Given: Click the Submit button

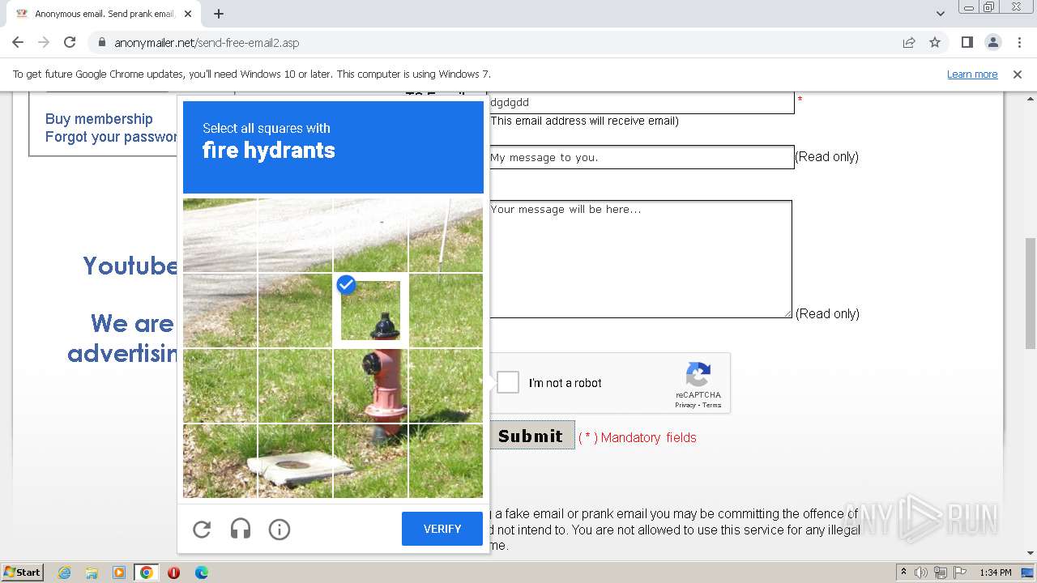Looking at the screenshot, I should (x=531, y=436).
